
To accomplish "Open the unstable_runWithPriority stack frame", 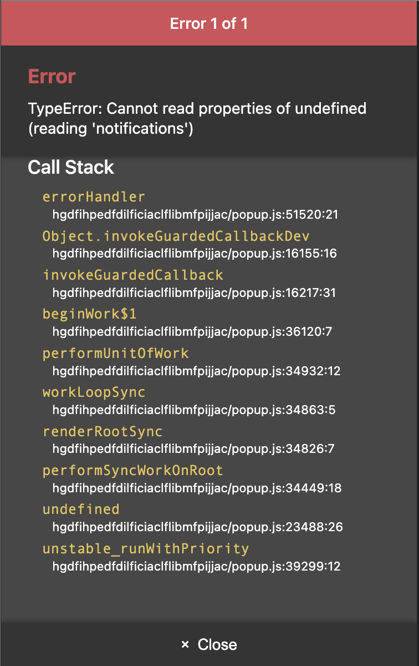I will (146, 549).
